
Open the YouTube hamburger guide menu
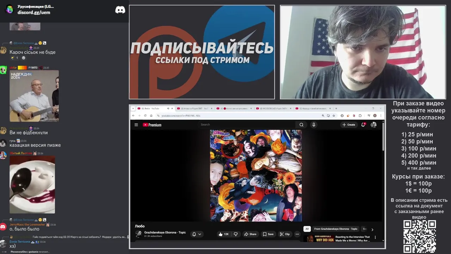click(x=136, y=125)
